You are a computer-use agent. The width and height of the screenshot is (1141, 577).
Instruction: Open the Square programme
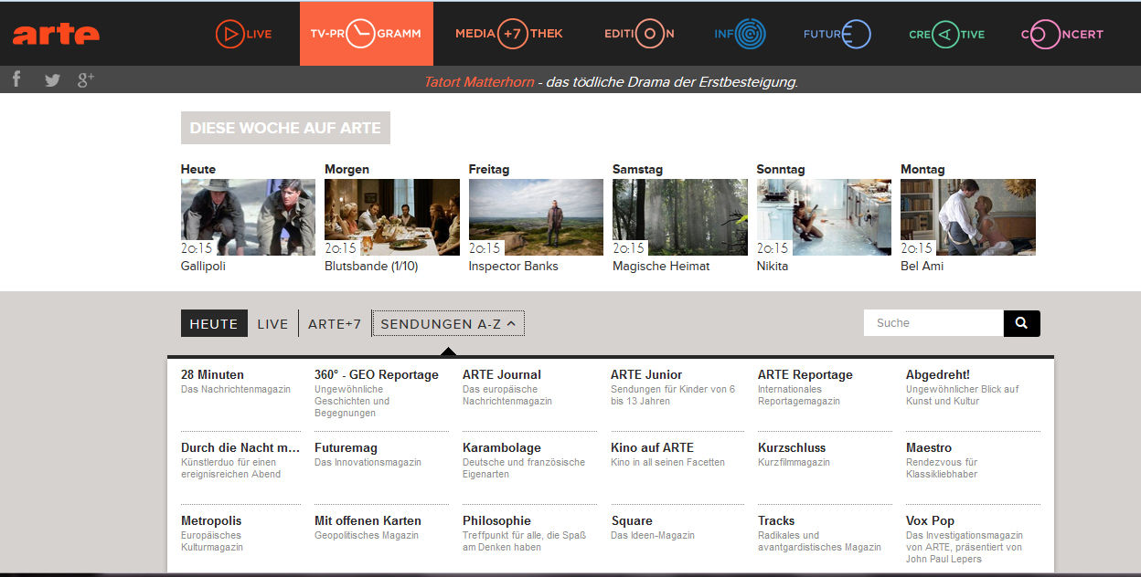(632, 520)
